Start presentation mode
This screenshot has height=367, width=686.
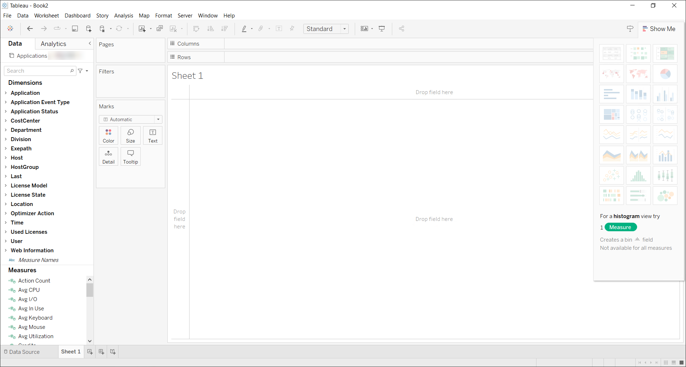coord(382,29)
